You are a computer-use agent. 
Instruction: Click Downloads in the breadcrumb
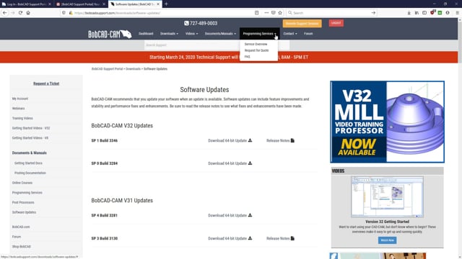(x=133, y=69)
